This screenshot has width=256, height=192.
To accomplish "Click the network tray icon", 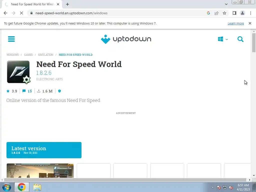I will click(225, 187).
